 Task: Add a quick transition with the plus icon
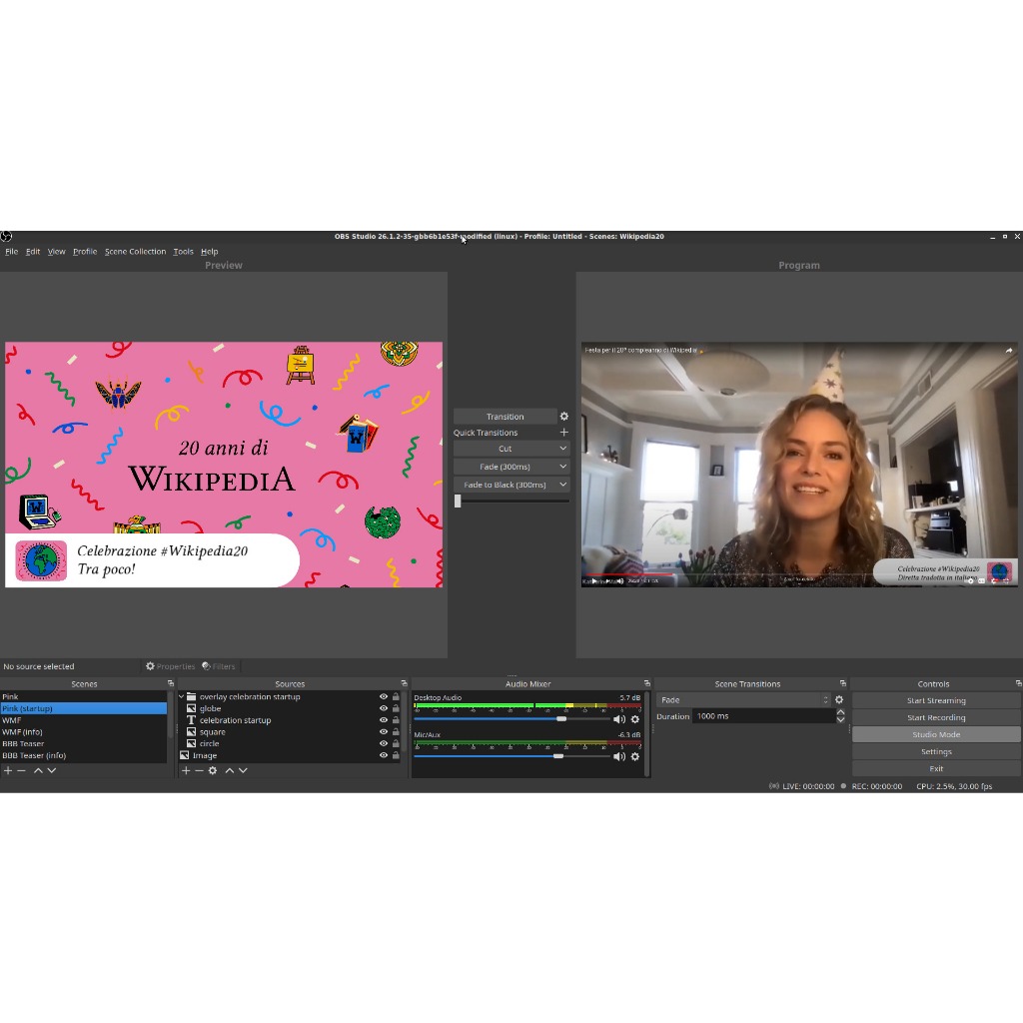point(563,433)
